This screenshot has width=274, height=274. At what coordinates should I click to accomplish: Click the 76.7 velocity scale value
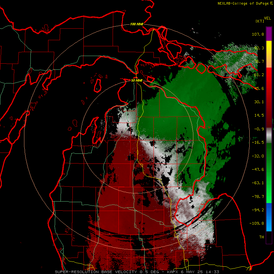259,61
